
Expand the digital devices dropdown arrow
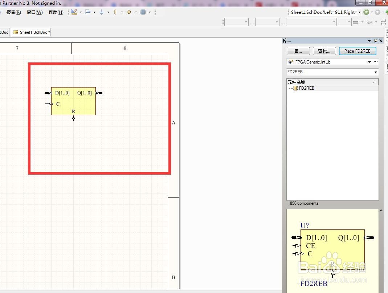(122, 12)
